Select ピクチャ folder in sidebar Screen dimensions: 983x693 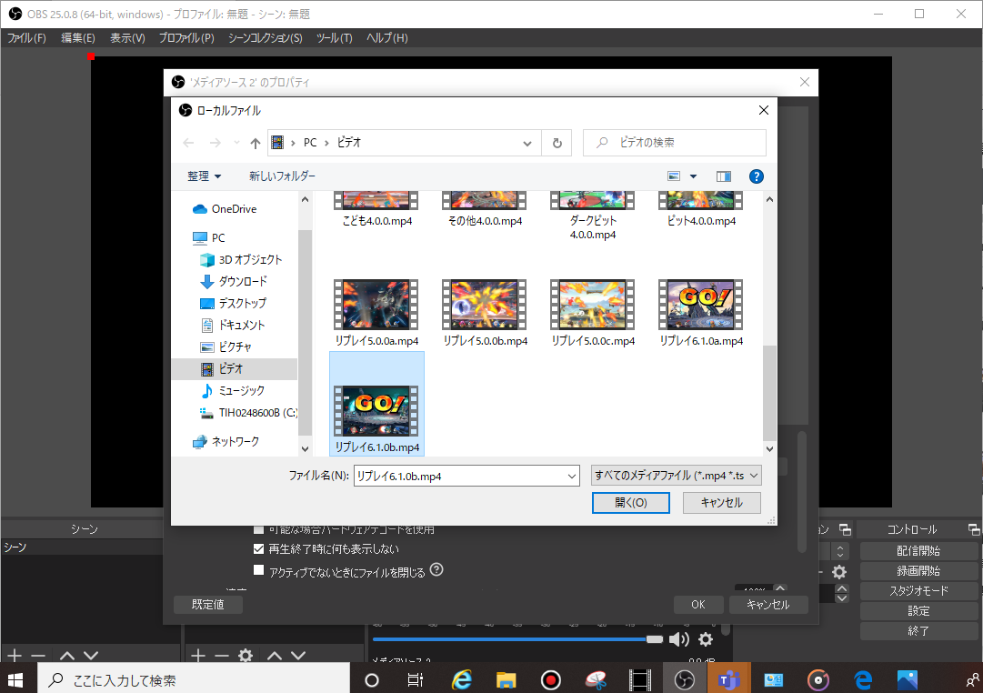tap(226, 346)
